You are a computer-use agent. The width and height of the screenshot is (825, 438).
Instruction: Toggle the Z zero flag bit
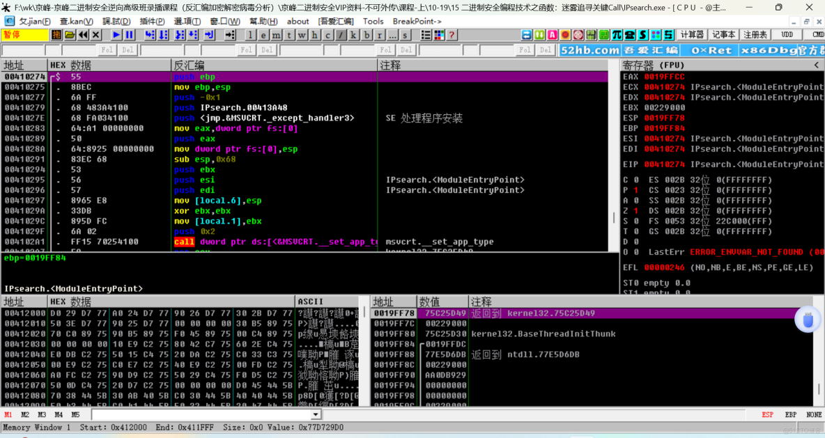pyautogui.click(x=635, y=211)
